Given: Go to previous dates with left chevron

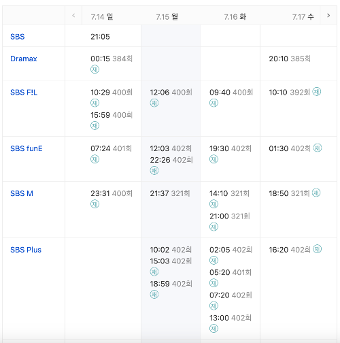Looking at the screenshot, I should click(73, 16).
